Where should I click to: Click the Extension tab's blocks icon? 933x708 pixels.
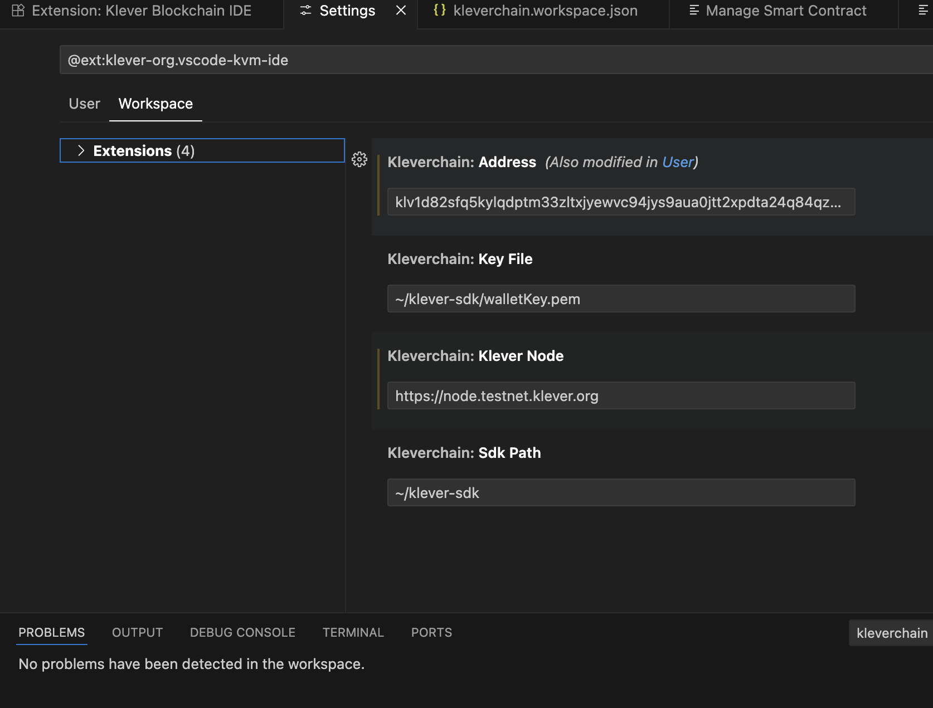tap(18, 11)
